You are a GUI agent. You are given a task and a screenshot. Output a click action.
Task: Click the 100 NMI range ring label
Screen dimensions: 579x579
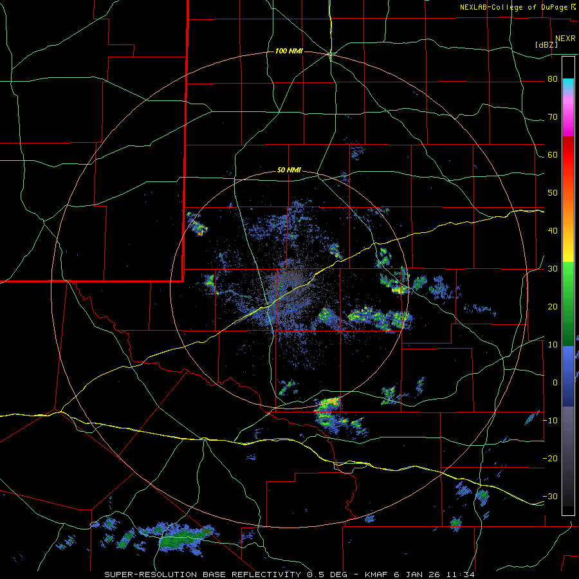click(289, 51)
